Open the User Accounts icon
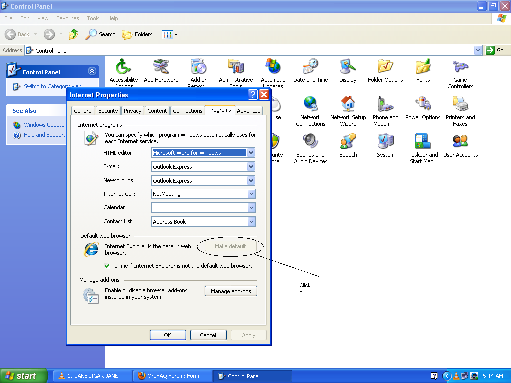This screenshot has height=383, width=511. click(460, 146)
